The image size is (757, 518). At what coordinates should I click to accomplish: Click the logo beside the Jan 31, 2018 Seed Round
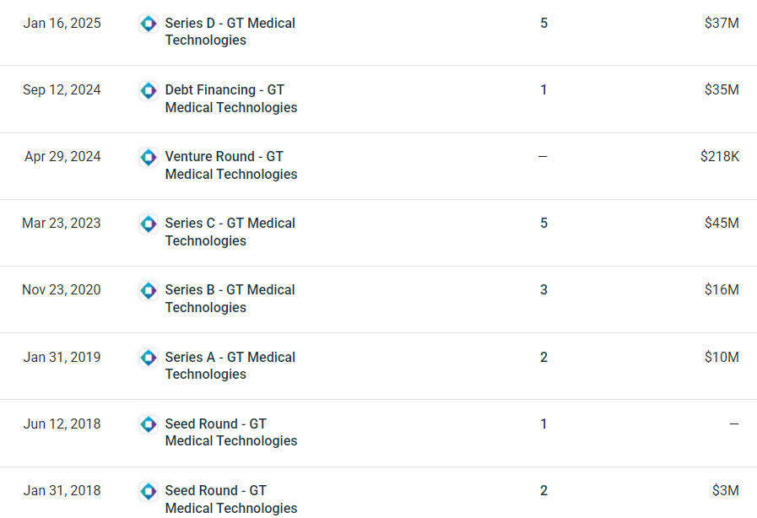[149, 491]
